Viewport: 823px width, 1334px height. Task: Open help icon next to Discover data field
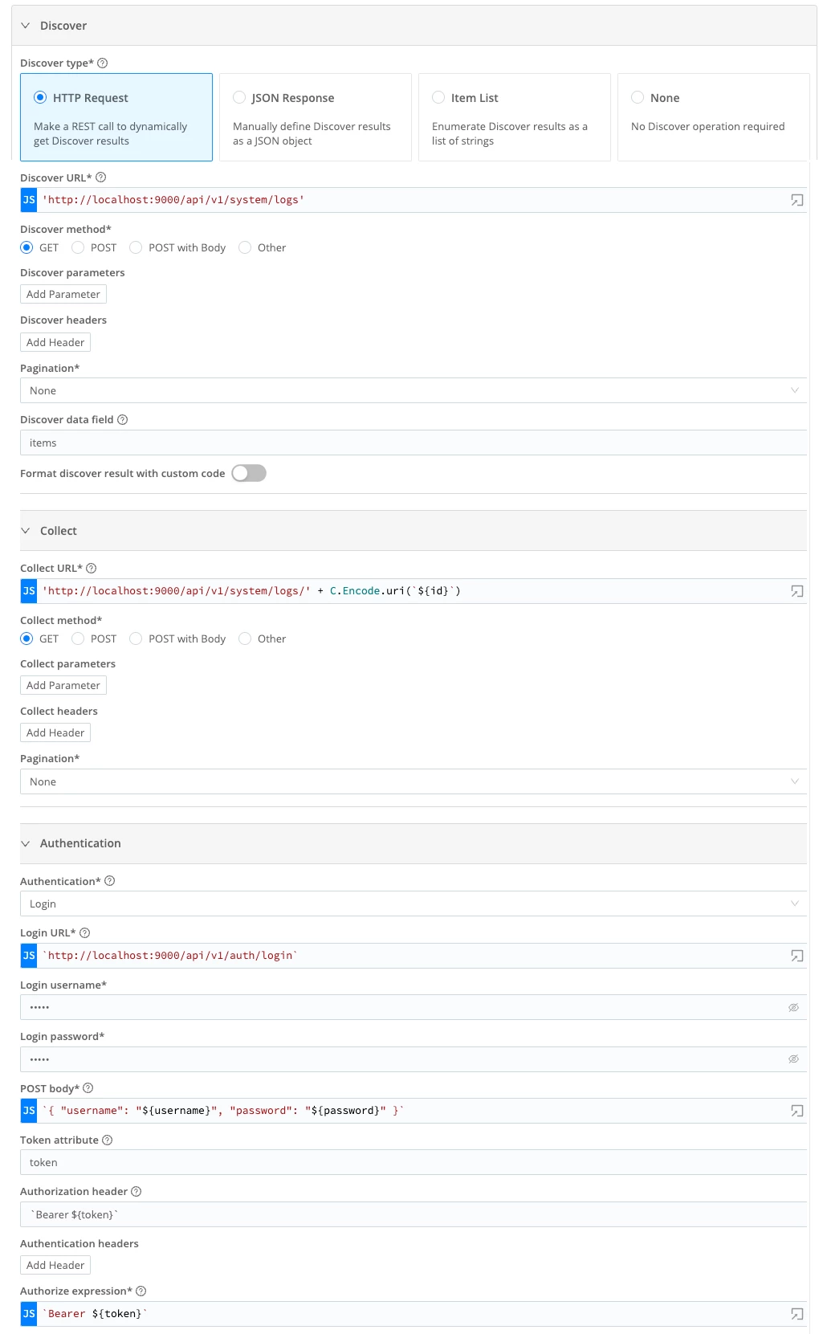pyautogui.click(x=122, y=419)
